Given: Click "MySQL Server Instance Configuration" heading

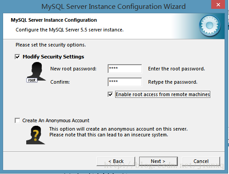Looking at the screenshot, I should coord(54,20).
